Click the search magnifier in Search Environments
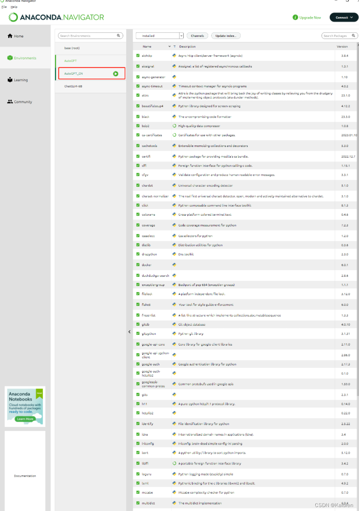 click(x=118, y=36)
